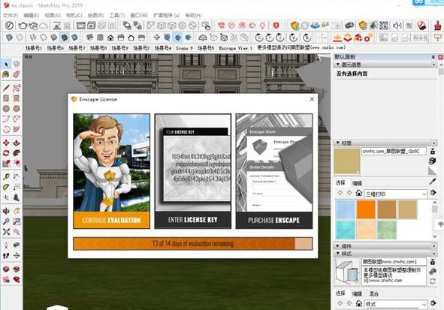
Task: Start Enscape from the orange toolbar icon
Action: point(294,26)
